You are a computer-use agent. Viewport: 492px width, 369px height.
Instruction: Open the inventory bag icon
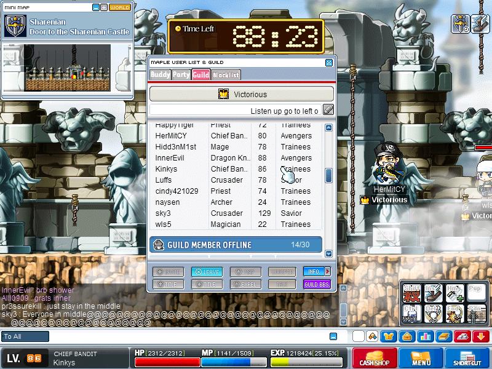coord(407,336)
